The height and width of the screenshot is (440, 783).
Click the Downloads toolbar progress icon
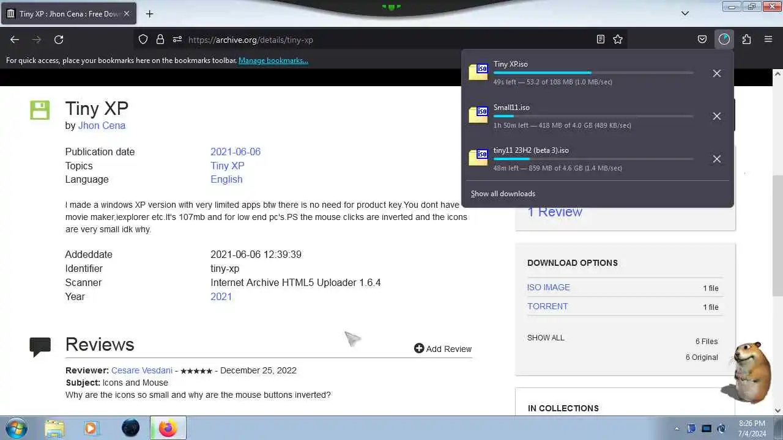(x=724, y=39)
